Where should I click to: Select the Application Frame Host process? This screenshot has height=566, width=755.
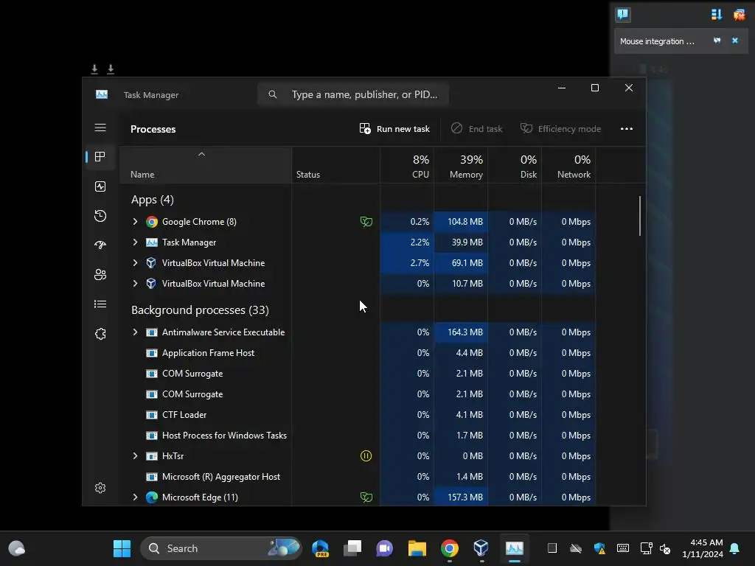358,353
